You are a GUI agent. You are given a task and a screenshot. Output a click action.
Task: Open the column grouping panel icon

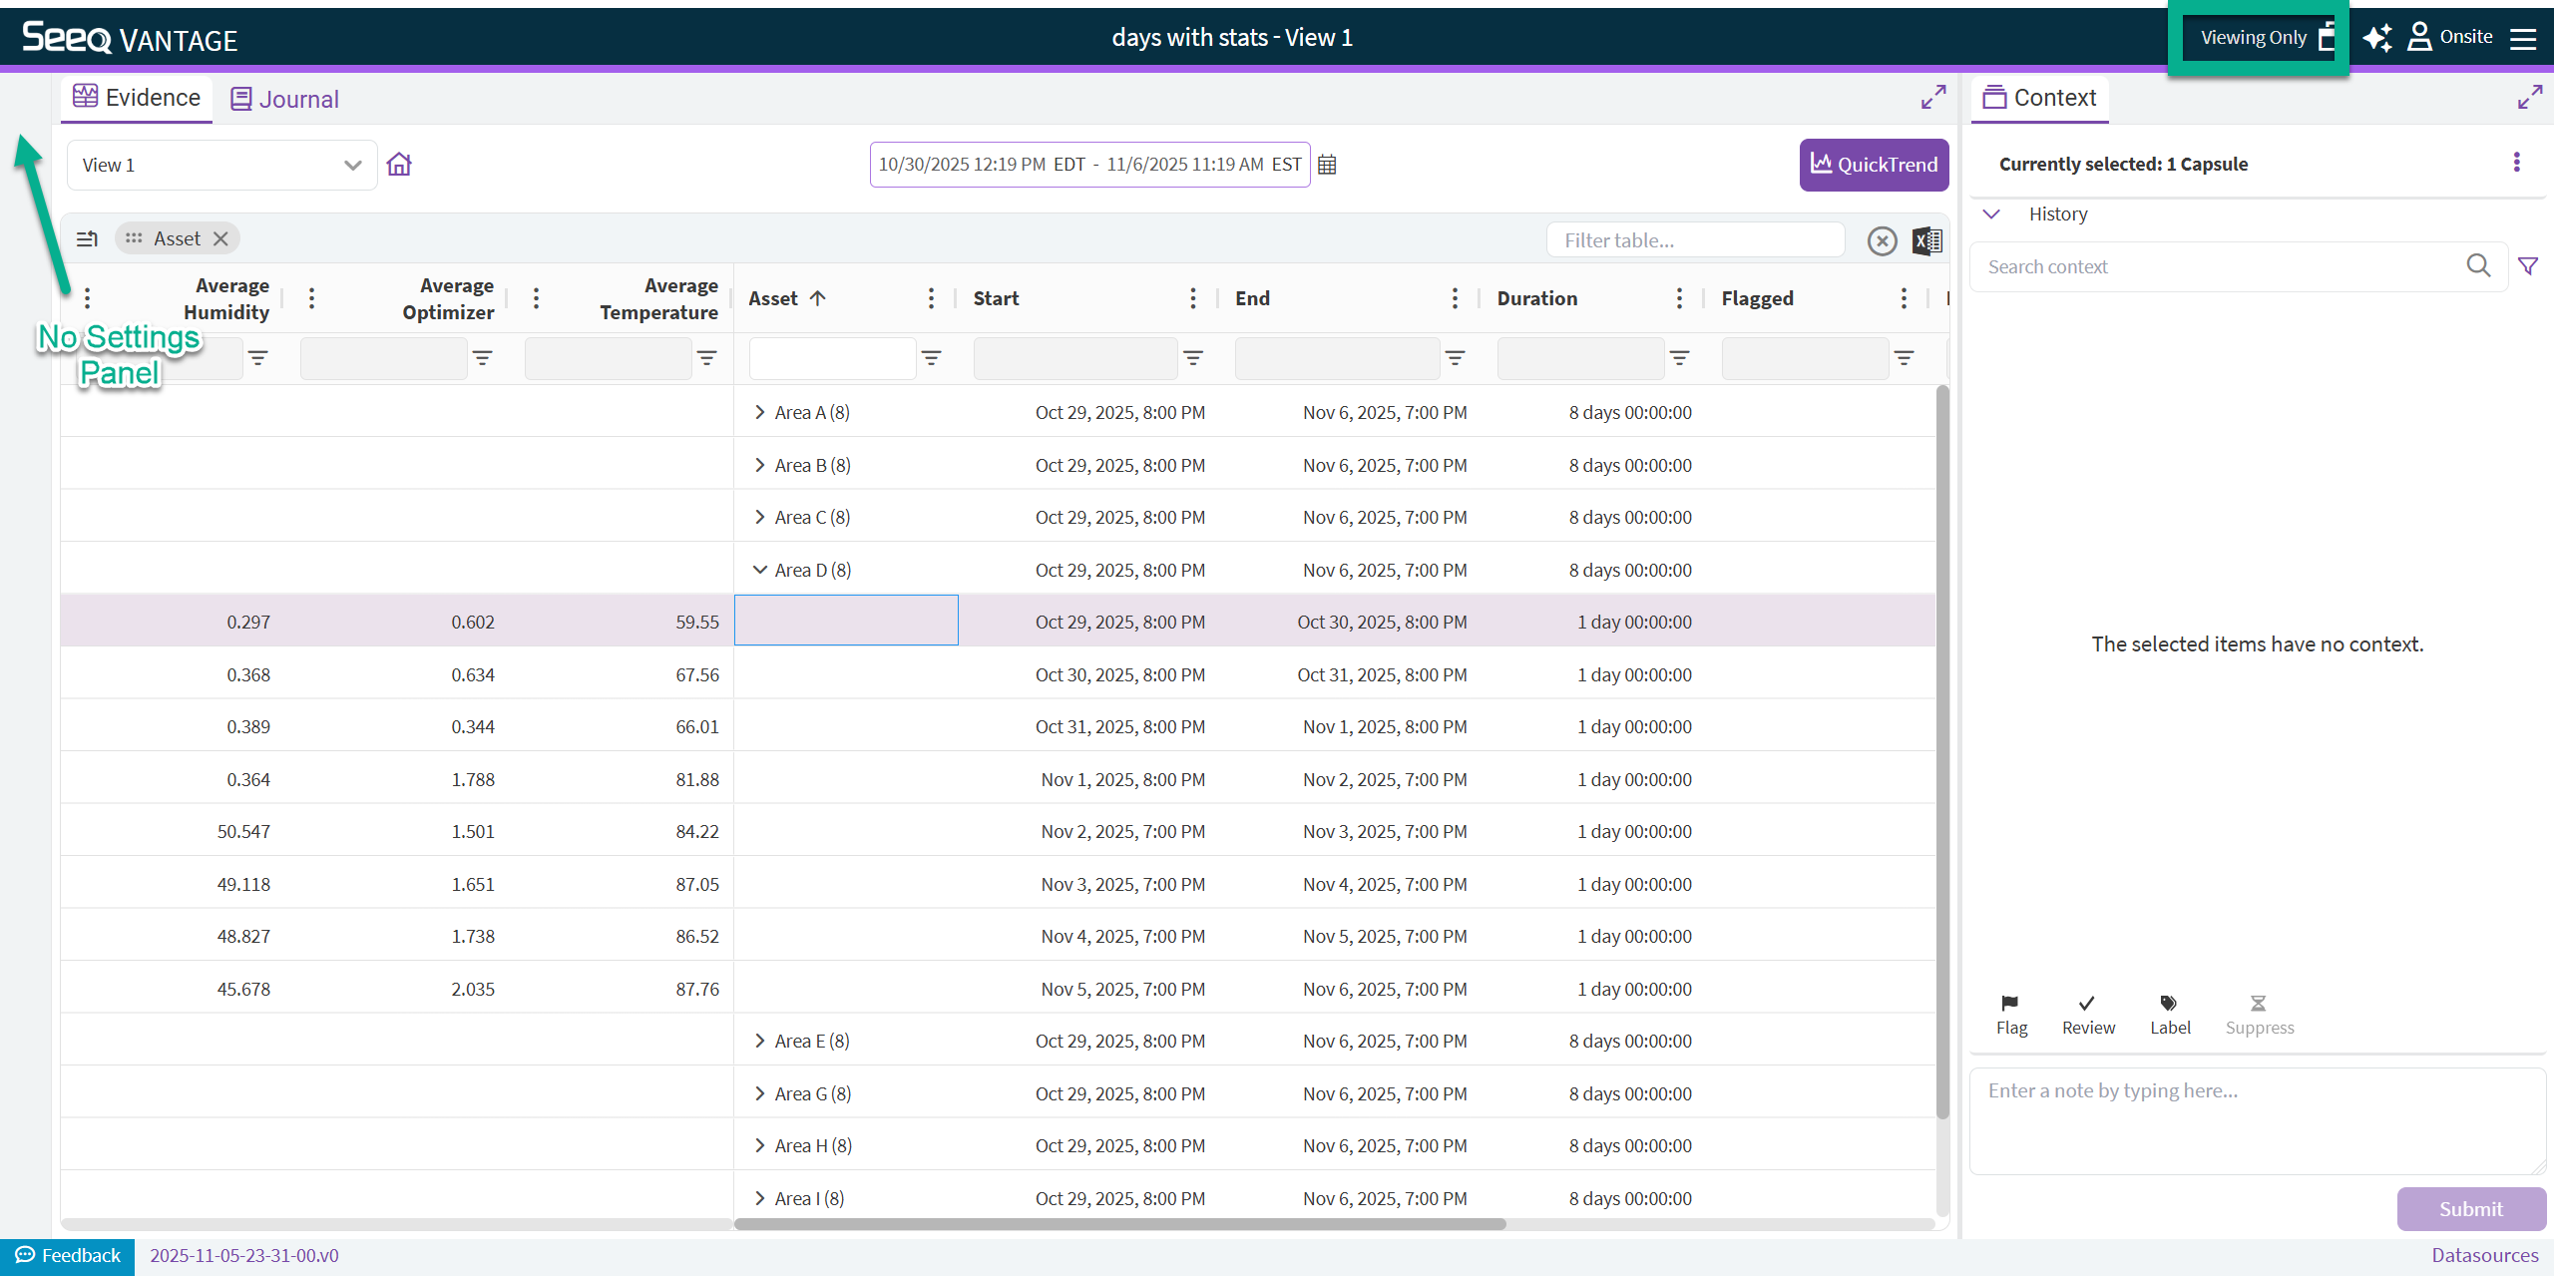tap(88, 238)
